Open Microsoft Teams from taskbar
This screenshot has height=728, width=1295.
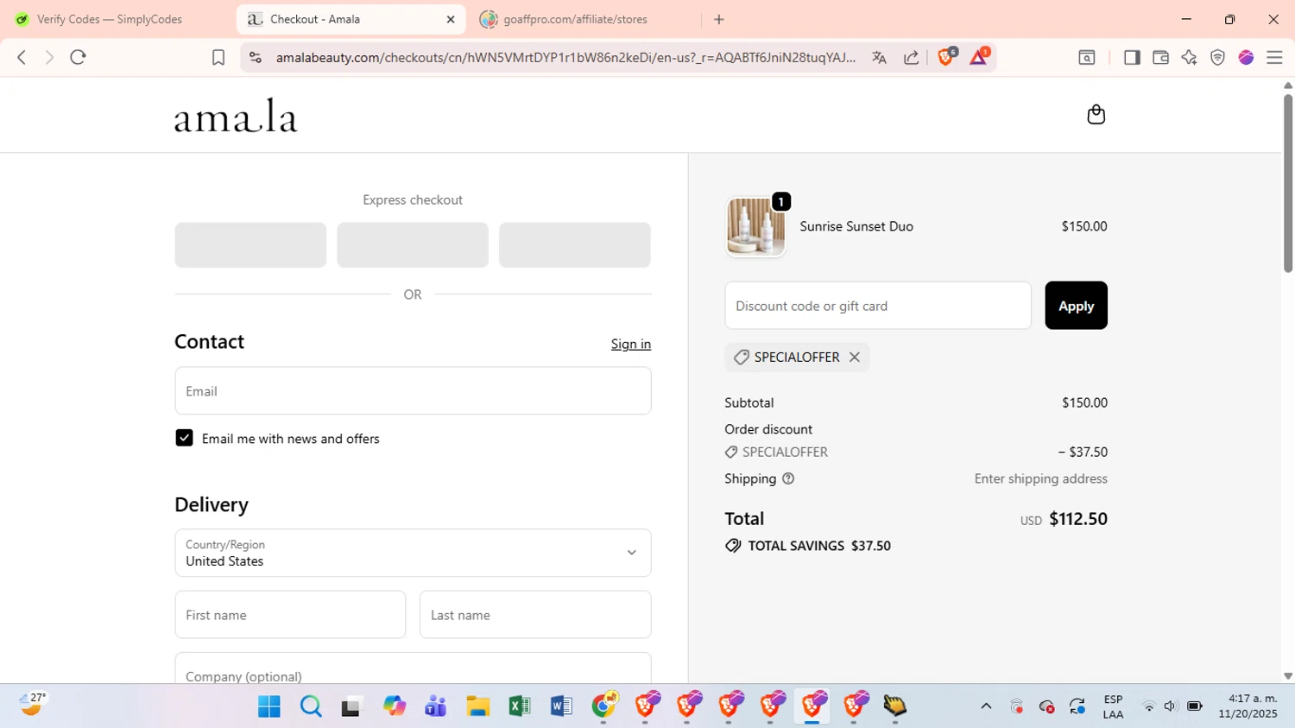coord(436,706)
